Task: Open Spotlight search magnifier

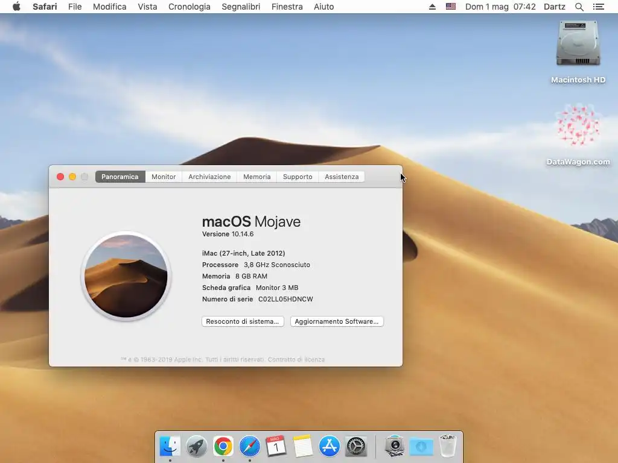Action: click(x=579, y=7)
